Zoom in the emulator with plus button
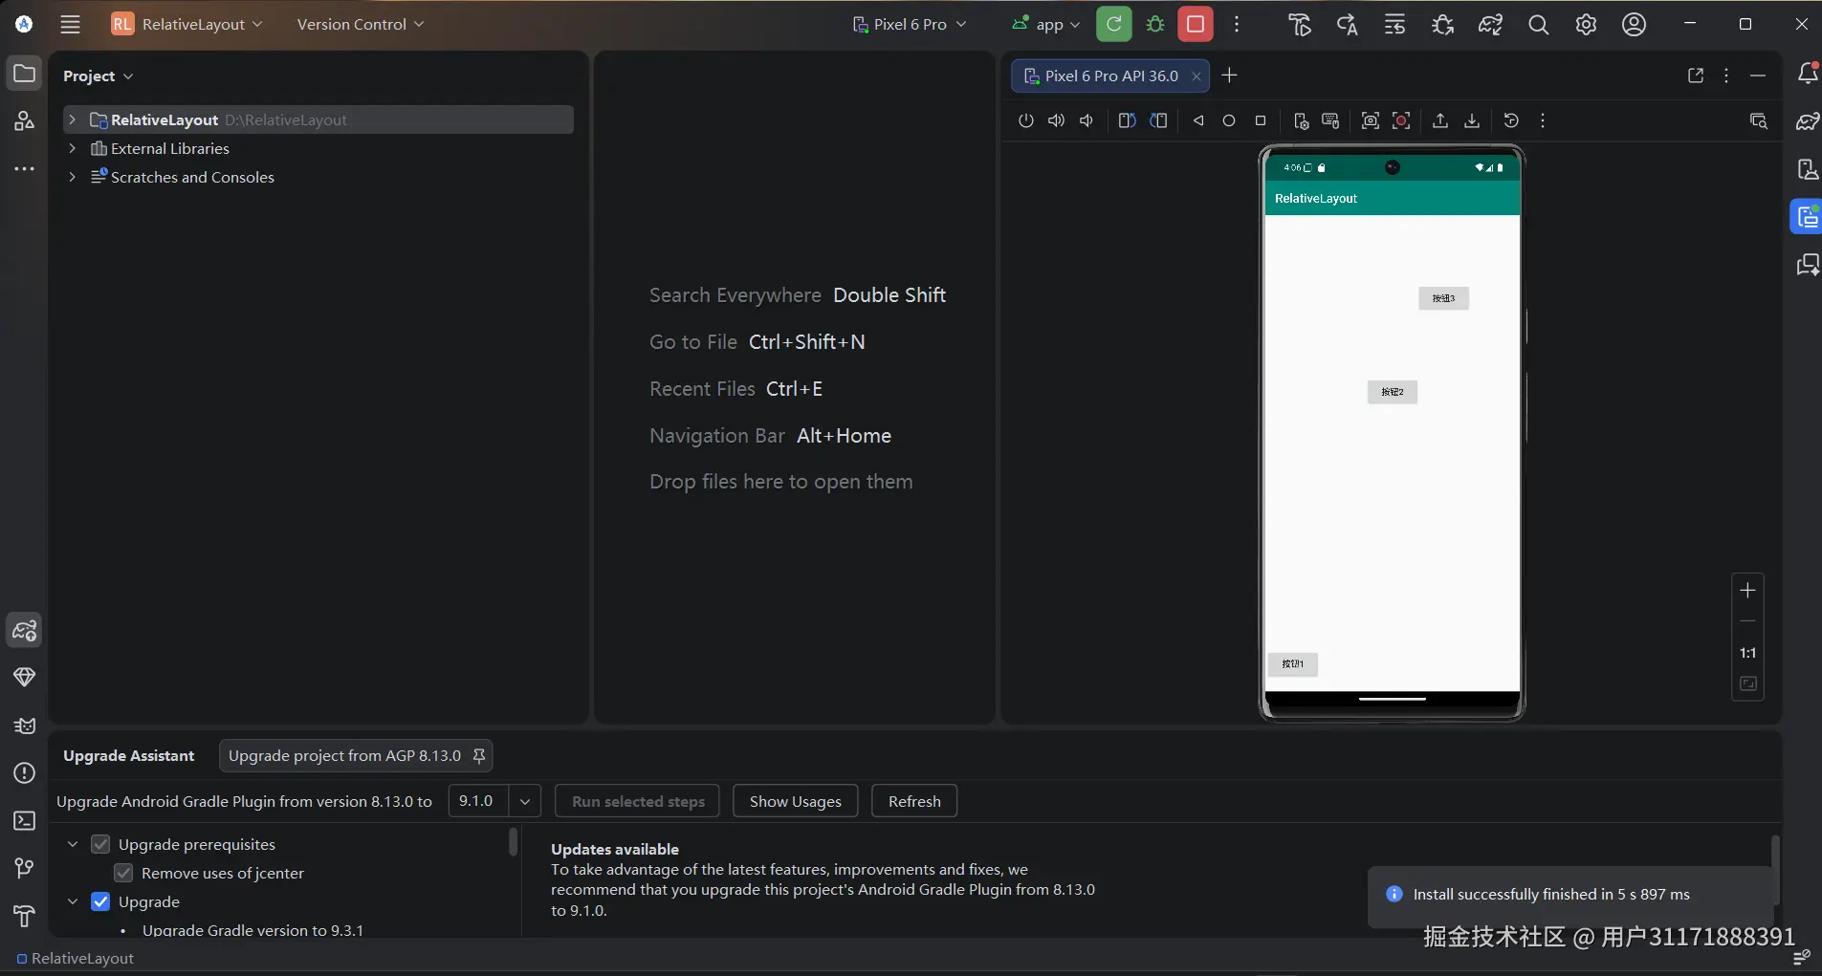This screenshot has width=1822, height=976. click(x=1747, y=591)
